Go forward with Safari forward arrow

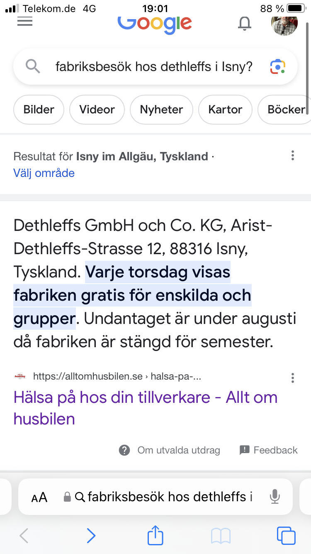point(91,536)
